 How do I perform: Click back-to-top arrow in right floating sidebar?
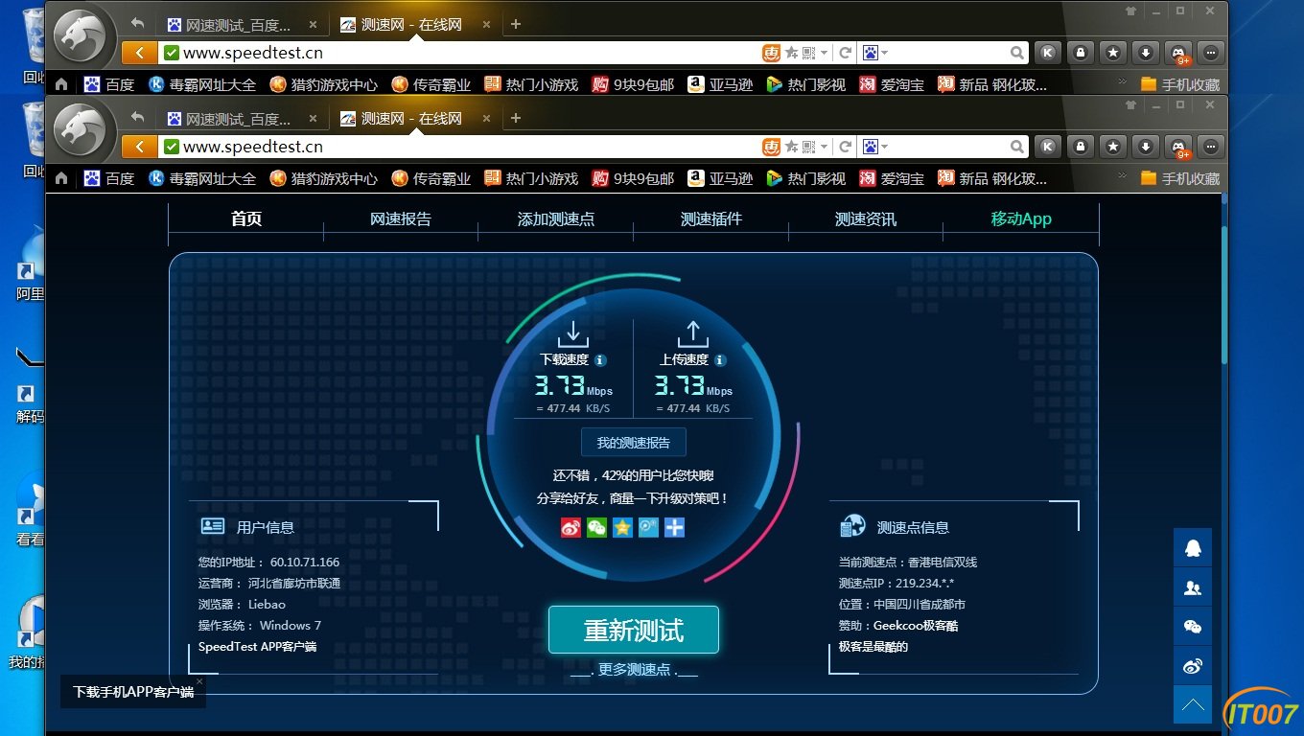coord(1193,705)
